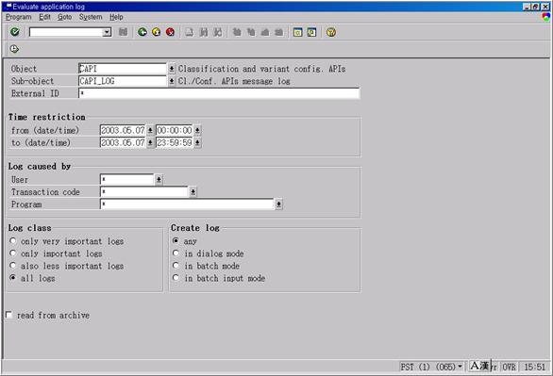Viewport: 553px width, 376px height.
Task: Select 'any' under Create log
Action: click(x=176, y=241)
